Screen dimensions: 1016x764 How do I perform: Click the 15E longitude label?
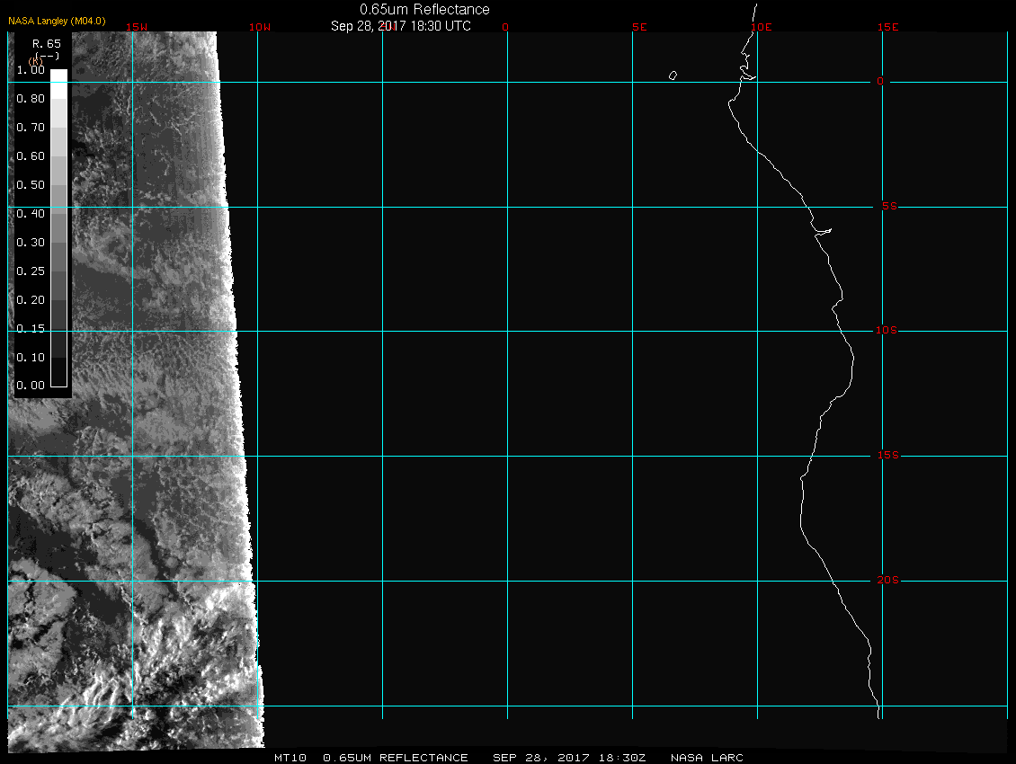point(888,27)
